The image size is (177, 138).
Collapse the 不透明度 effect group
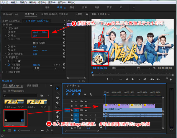pos(3,57)
